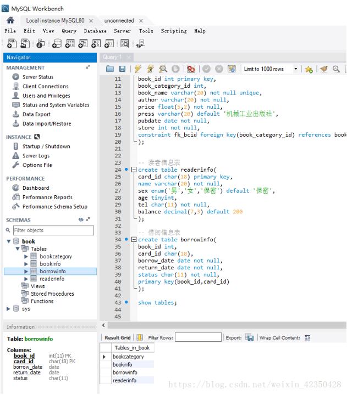This screenshot has width=347, height=395.
Task: Expand the bookcategory table node
Action: [x=26, y=257]
